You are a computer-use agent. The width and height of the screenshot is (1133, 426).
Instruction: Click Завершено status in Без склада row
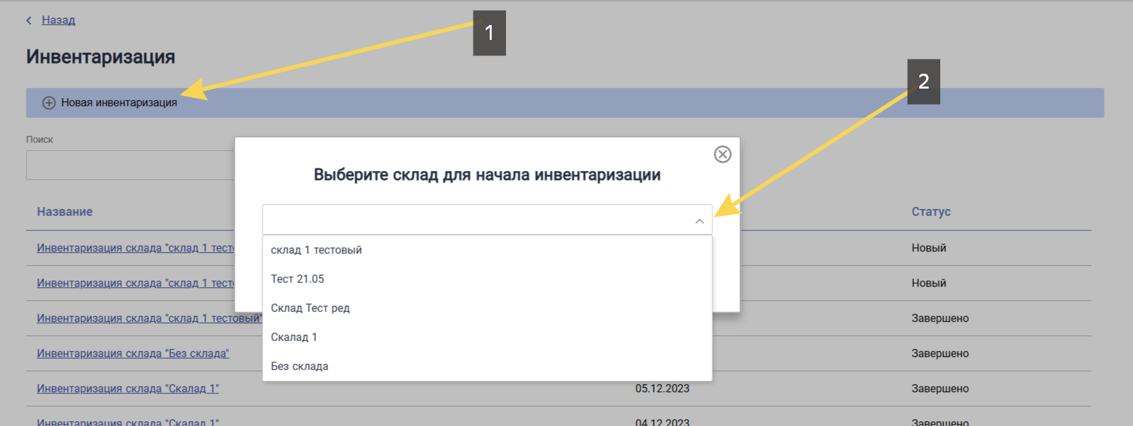tap(940, 354)
